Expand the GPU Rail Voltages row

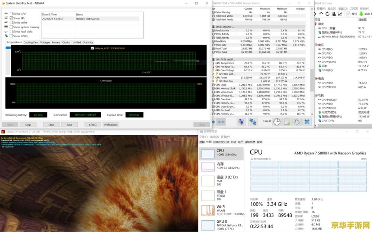213,74
